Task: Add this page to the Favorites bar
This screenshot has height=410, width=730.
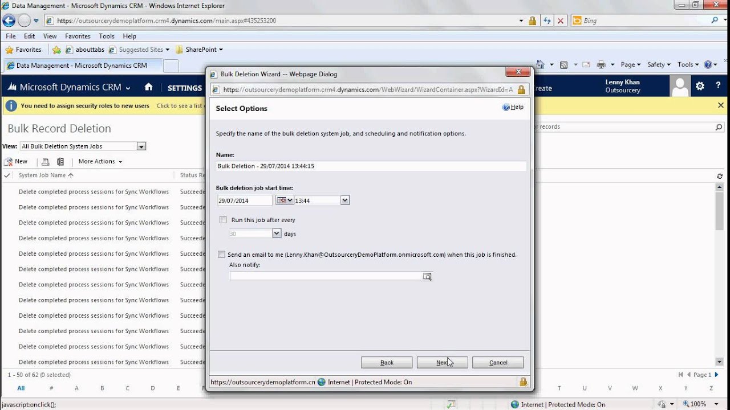Action: 56,50
